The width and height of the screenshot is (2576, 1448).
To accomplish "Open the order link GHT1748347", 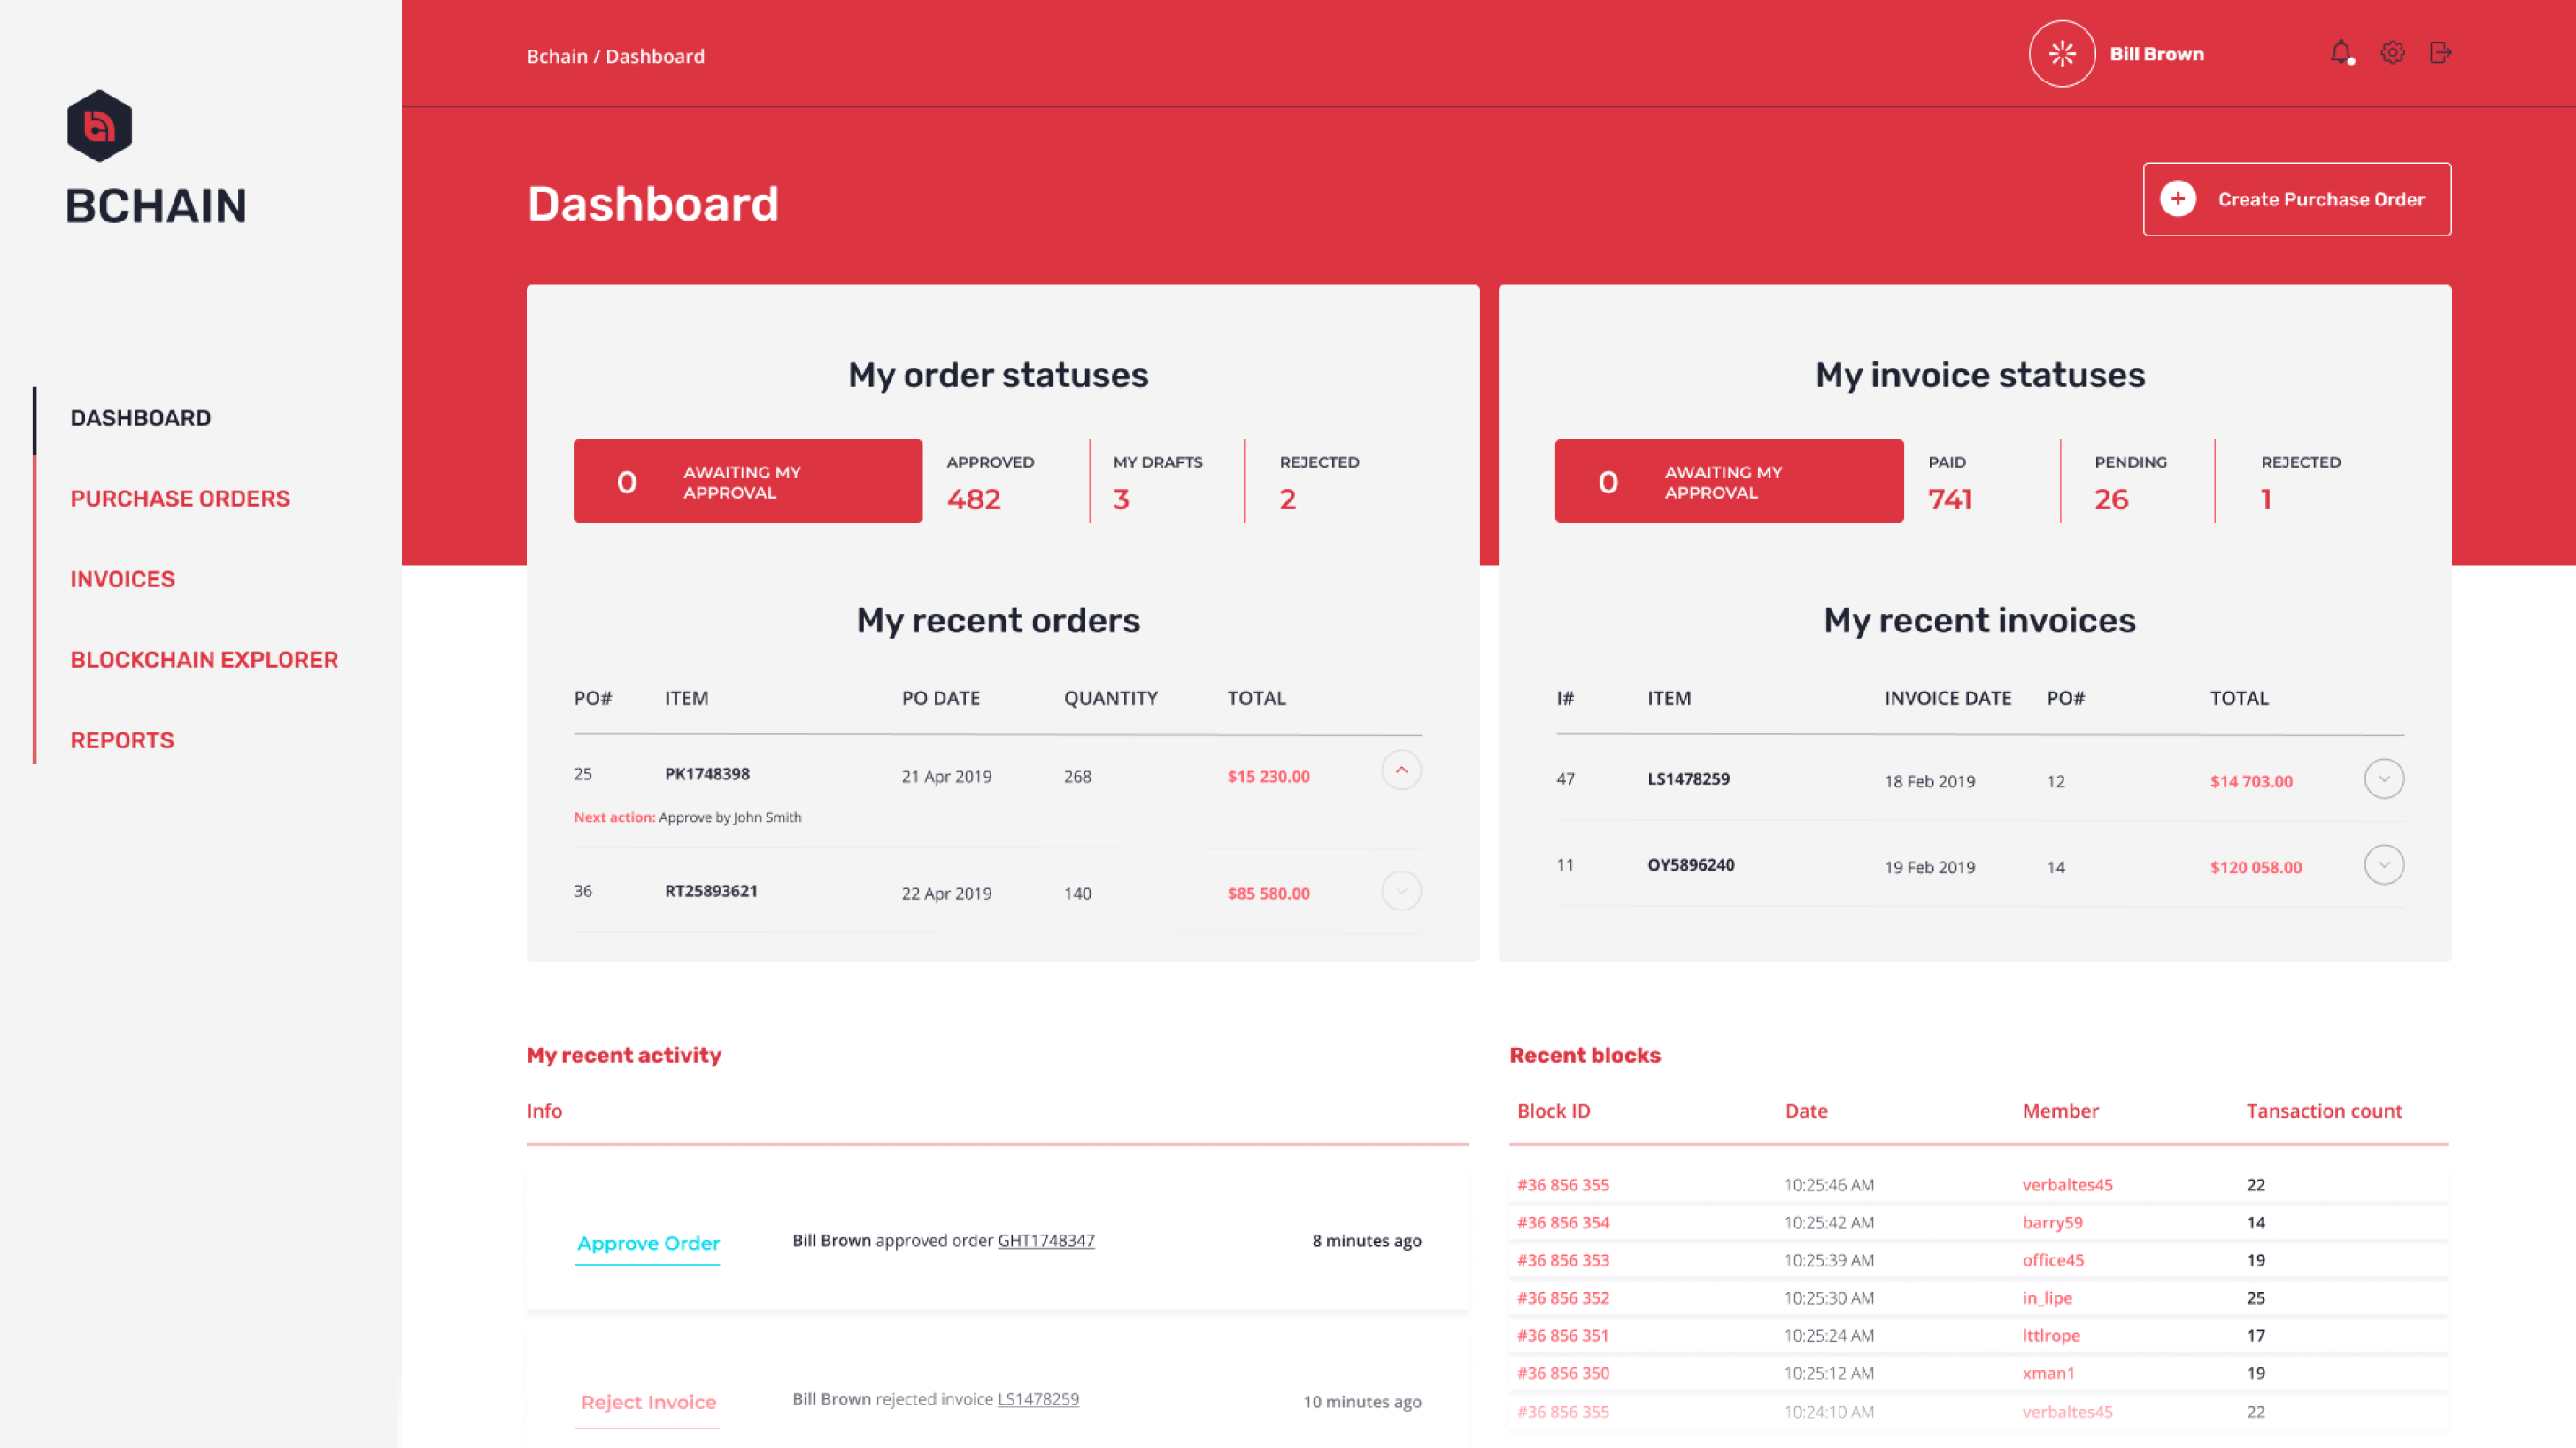I will (x=1046, y=1240).
